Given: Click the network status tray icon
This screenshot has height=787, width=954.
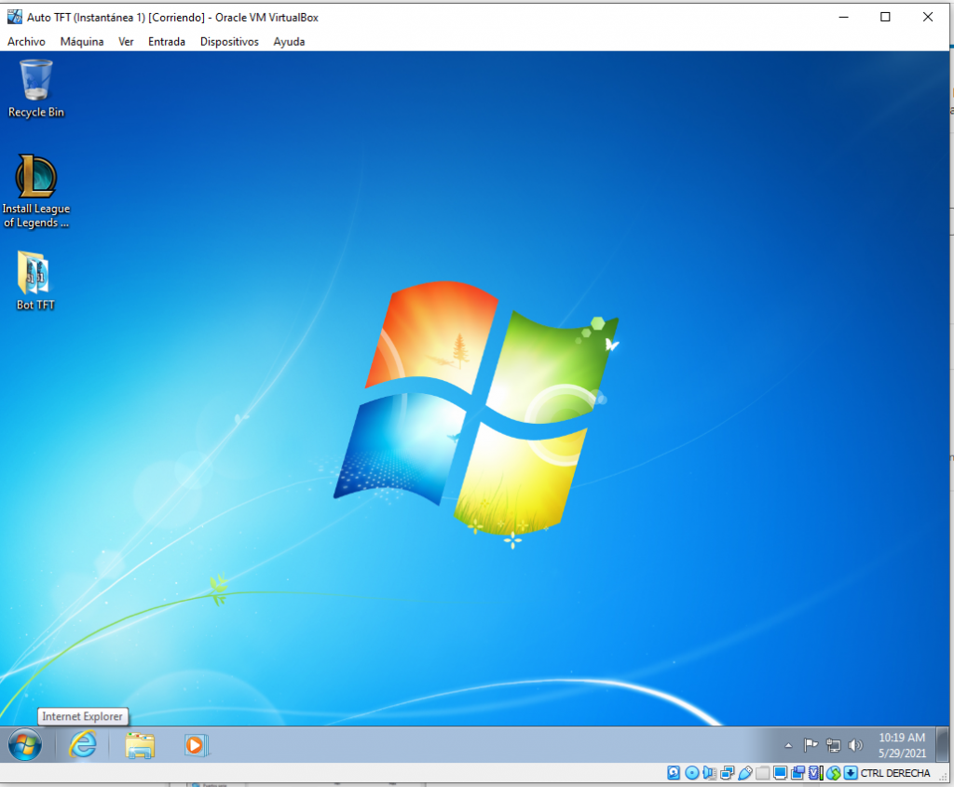Looking at the screenshot, I should click(833, 745).
